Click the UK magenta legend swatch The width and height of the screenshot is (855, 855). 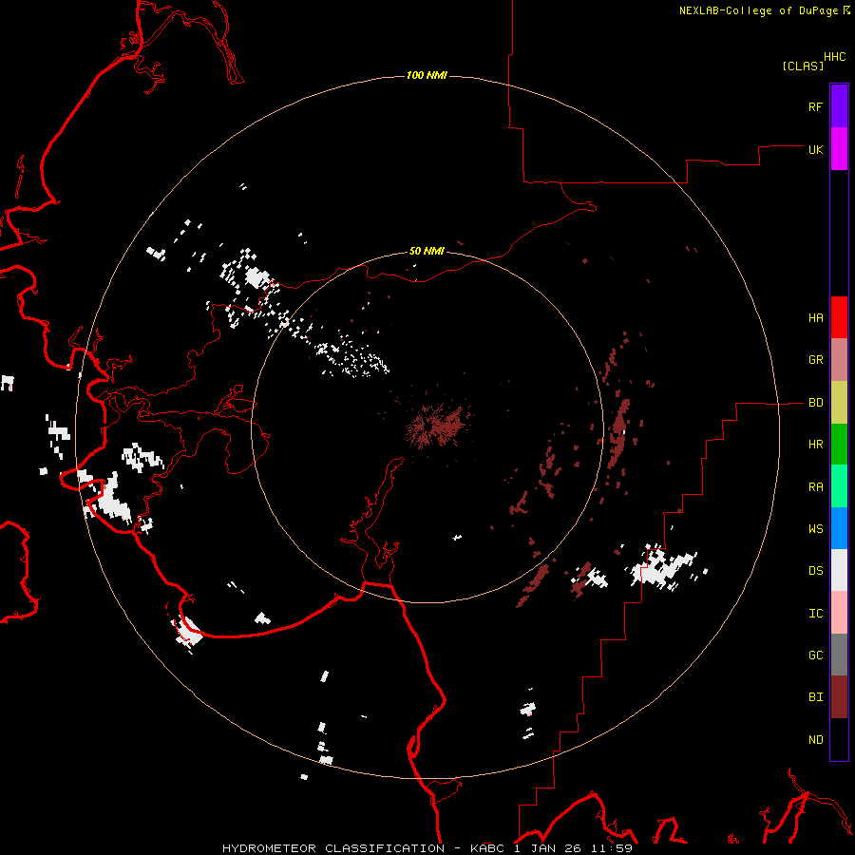tap(839, 149)
